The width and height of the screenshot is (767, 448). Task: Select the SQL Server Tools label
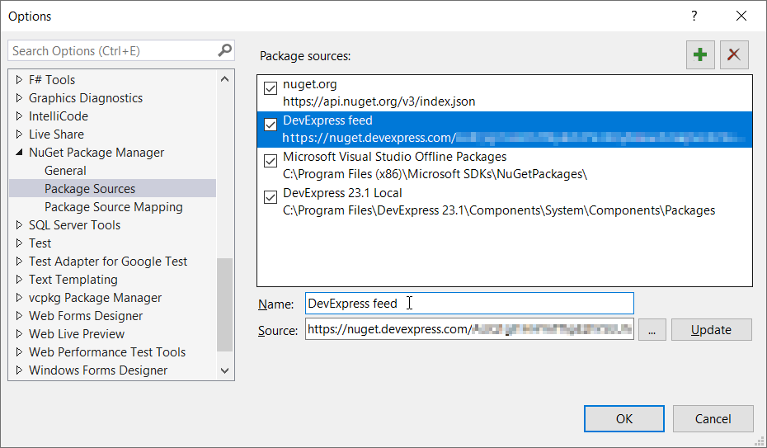tap(74, 225)
